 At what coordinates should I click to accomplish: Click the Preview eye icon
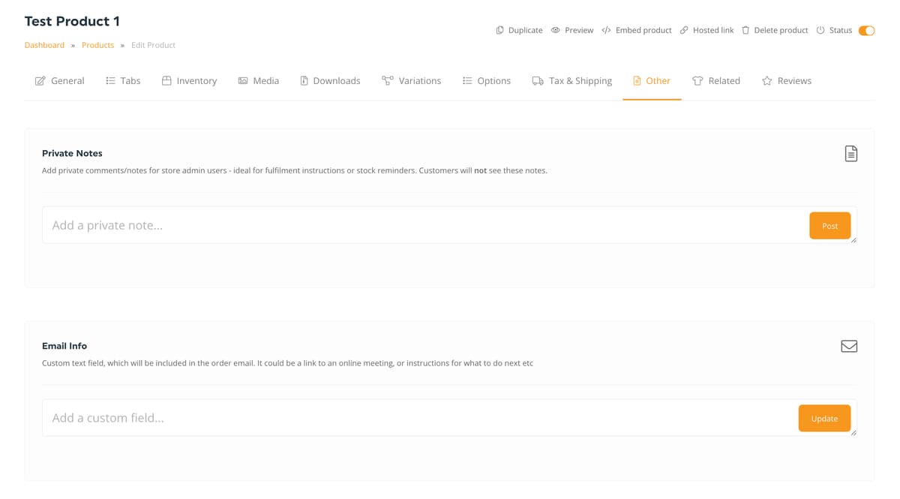click(556, 31)
